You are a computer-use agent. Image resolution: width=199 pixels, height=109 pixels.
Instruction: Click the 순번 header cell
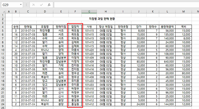point(16,27)
